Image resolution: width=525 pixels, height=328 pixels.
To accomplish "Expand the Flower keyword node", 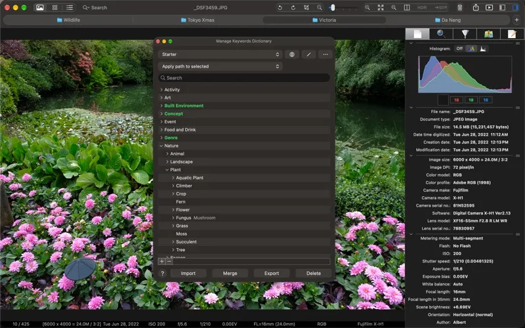I will click(173, 210).
